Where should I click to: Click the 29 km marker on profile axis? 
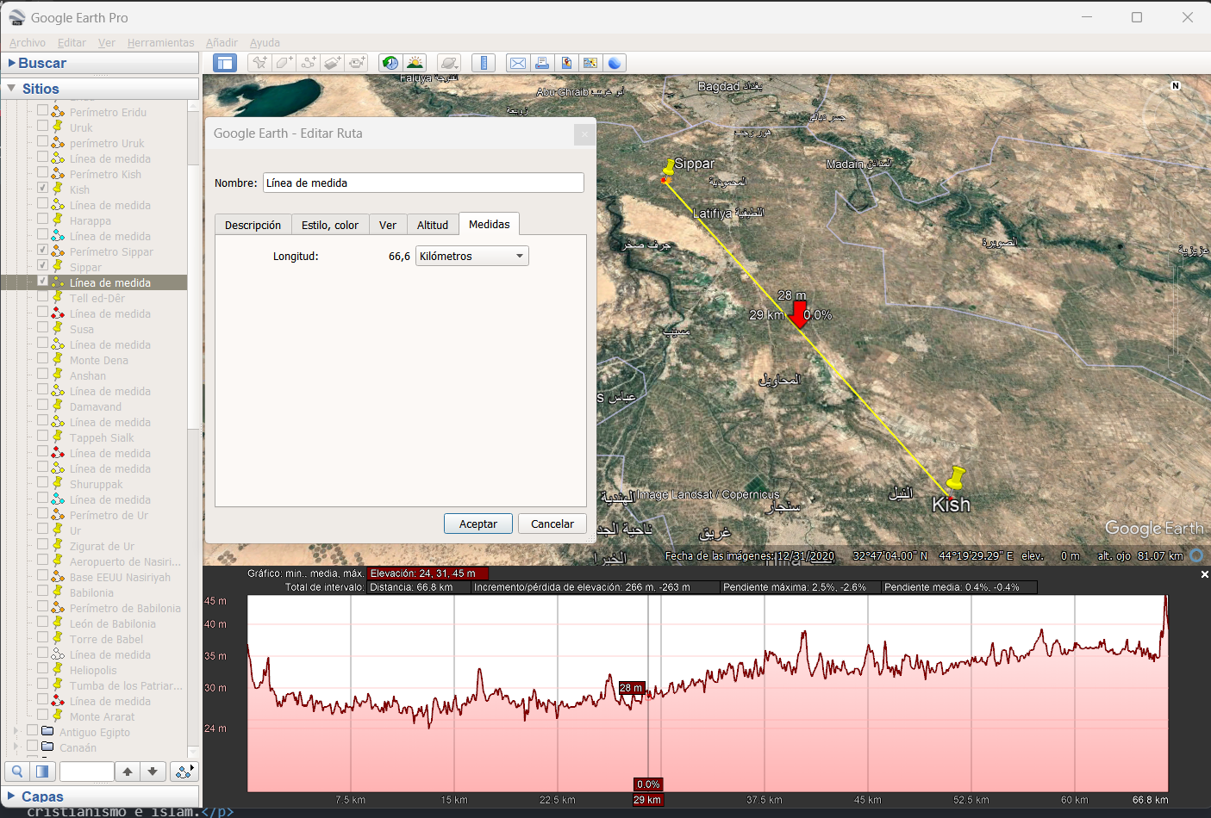647,800
